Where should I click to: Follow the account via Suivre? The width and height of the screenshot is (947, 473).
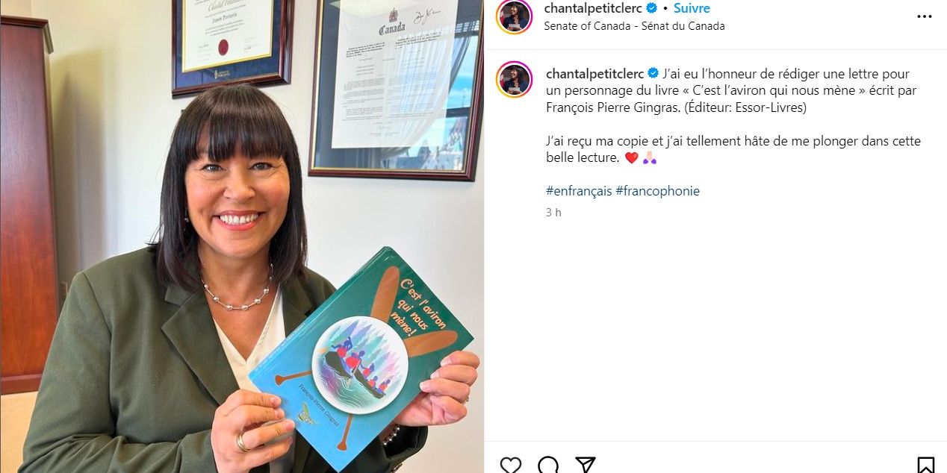pyautogui.click(x=692, y=8)
